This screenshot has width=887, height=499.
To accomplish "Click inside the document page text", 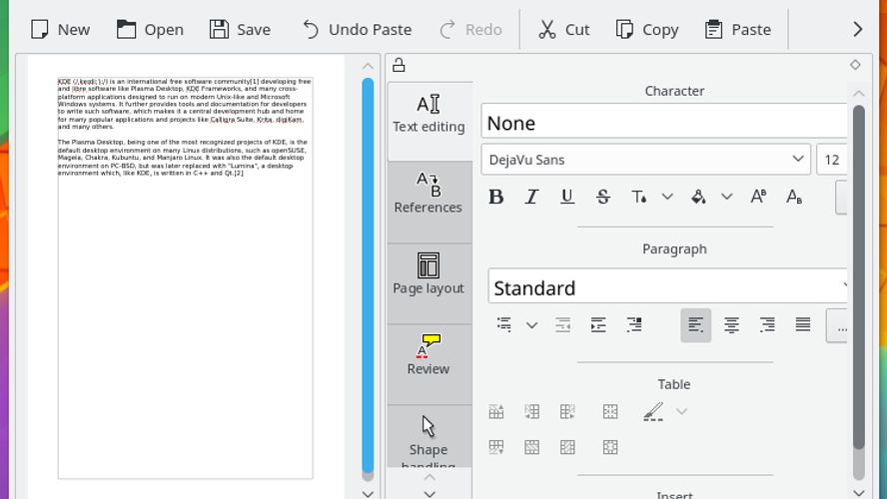I will [185, 127].
